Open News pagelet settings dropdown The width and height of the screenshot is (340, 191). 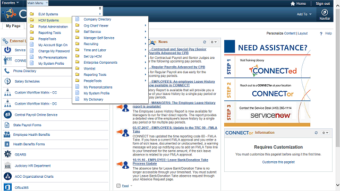214,42
